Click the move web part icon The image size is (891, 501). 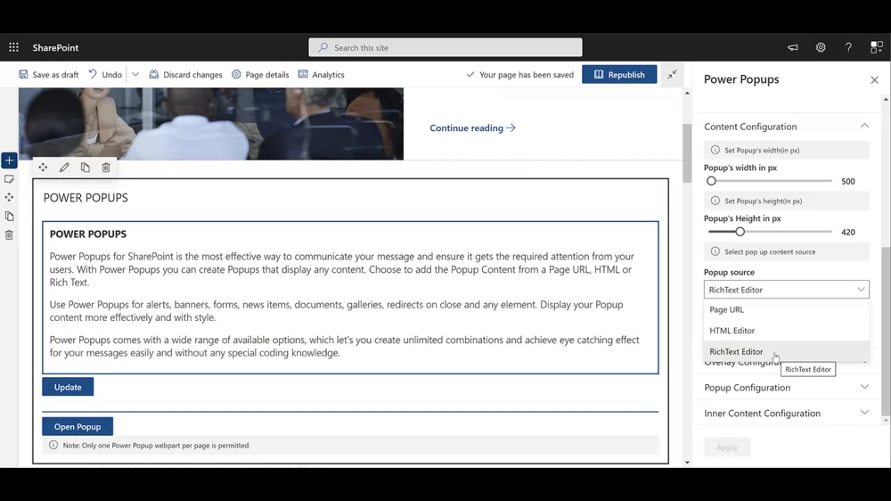(x=43, y=168)
